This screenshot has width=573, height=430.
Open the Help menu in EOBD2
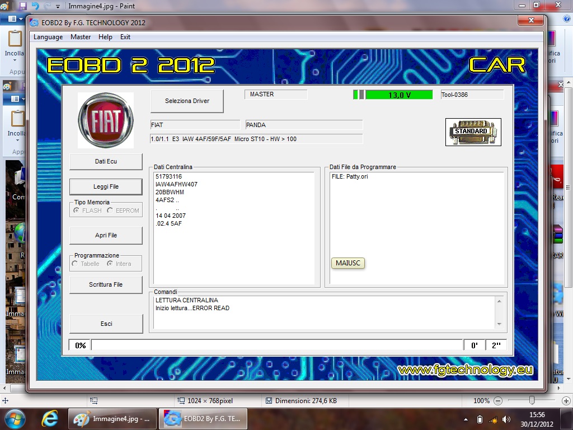[x=105, y=37]
